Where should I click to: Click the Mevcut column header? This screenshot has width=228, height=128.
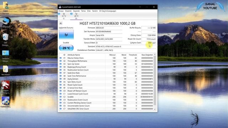coord(112,55)
